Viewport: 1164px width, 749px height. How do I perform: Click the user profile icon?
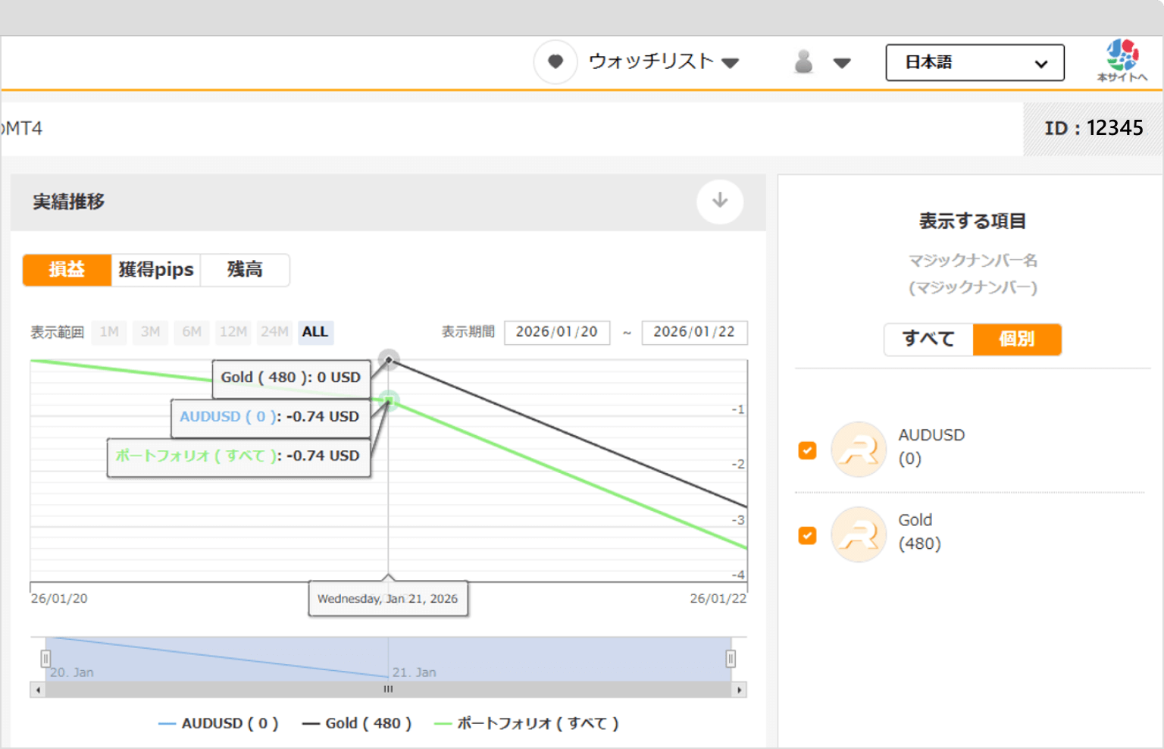803,62
